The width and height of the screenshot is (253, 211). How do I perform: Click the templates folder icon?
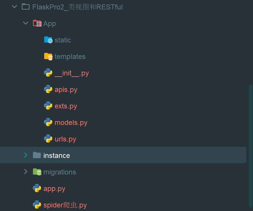[x=48, y=57]
